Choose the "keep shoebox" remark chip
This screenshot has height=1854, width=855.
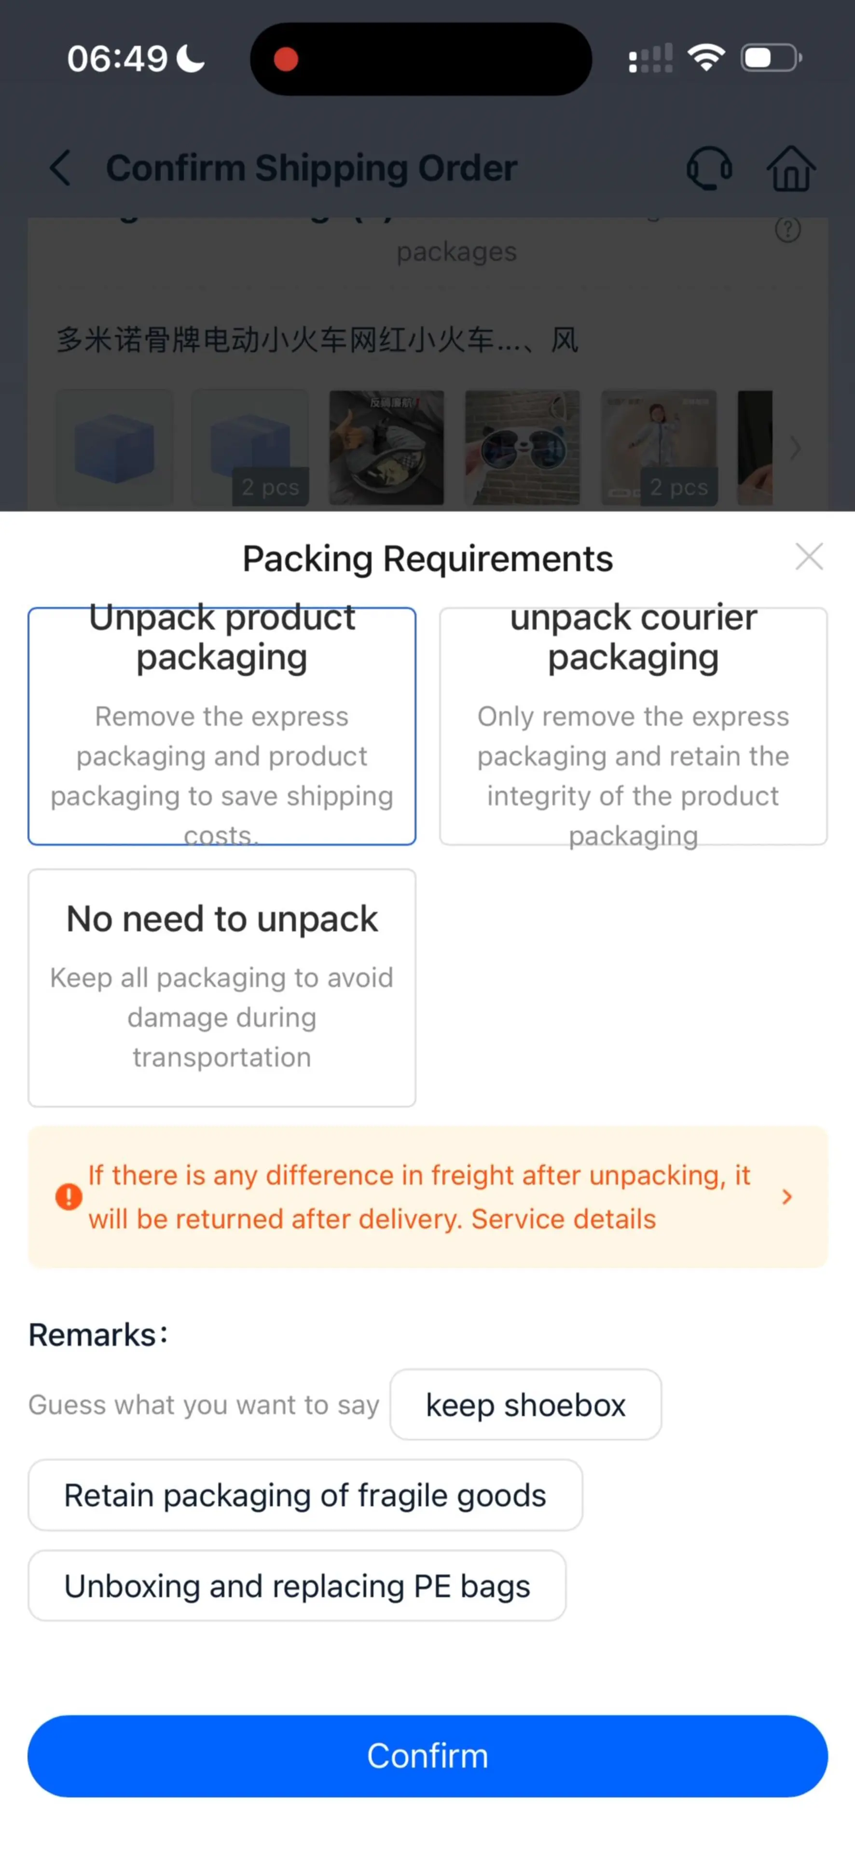[525, 1404]
